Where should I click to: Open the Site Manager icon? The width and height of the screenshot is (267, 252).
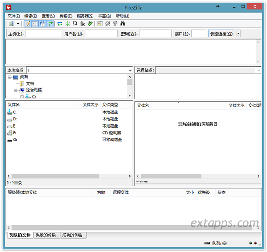[12, 24]
